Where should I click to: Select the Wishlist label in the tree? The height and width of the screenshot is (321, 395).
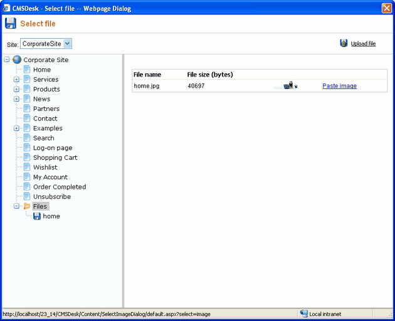point(45,167)
